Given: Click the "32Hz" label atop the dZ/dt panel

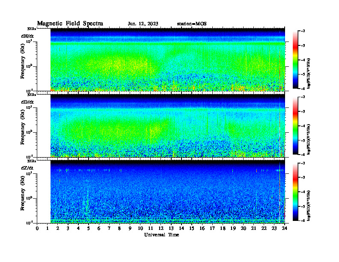Looking at the screenshot, I should coord(32,161).
